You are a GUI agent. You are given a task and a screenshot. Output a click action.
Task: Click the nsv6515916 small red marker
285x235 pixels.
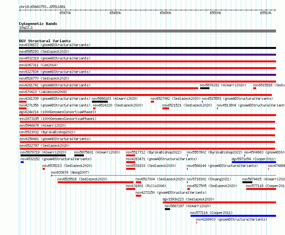point(255,88)
